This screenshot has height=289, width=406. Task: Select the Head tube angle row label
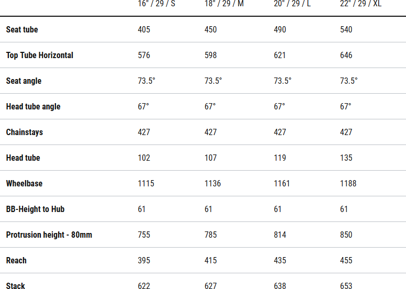tap(33, 106)
